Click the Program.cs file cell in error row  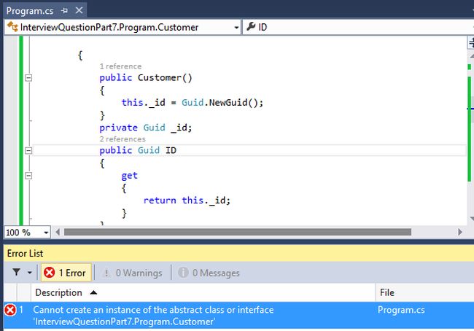tap(401, 310)
